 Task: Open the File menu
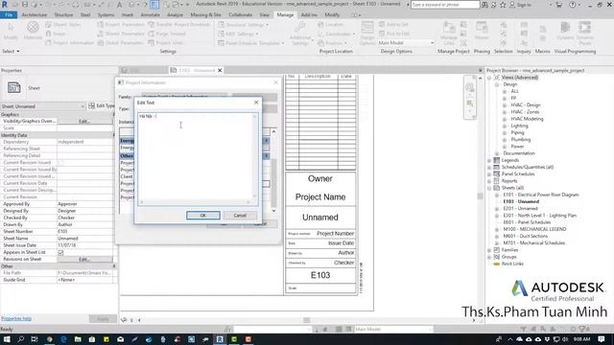(9, 15)
